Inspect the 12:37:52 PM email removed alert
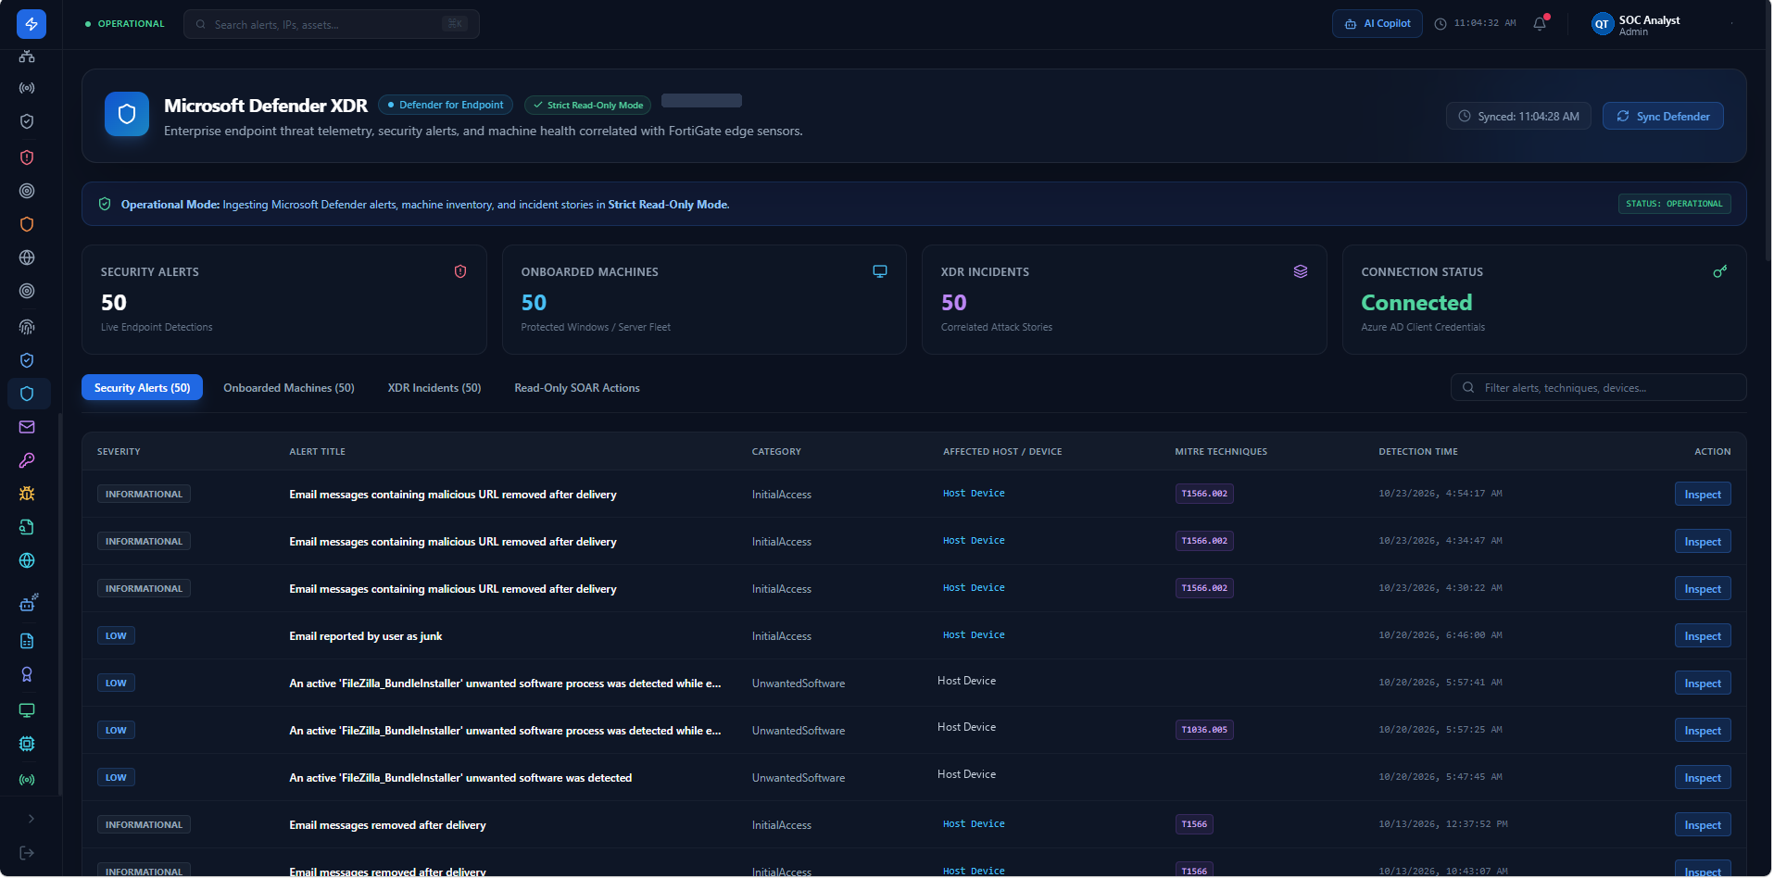 [x=1703, y=825]
